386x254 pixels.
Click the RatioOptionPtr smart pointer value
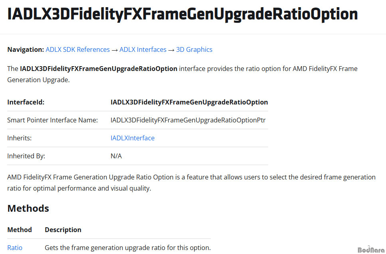tap(188, 120)
